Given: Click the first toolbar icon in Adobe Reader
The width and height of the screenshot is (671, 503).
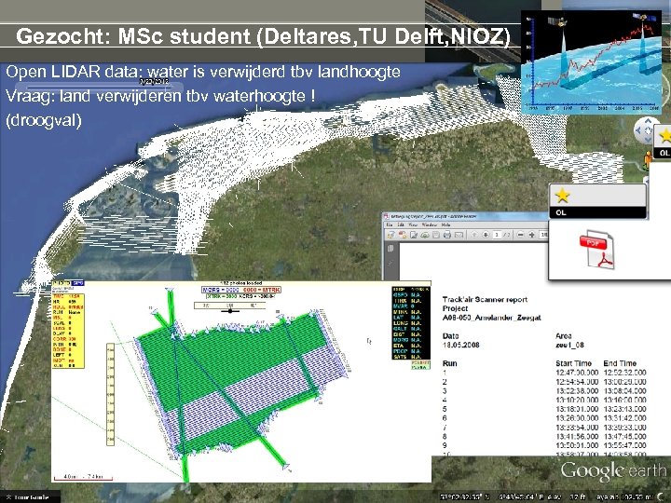Looking at the screenshot, I should coord(391,235).
